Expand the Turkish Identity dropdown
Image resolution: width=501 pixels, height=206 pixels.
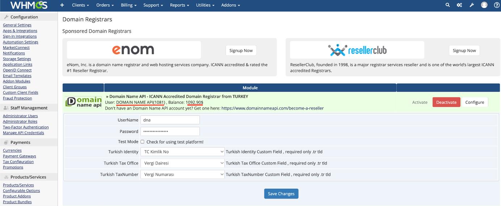click(x=182, y=152)
